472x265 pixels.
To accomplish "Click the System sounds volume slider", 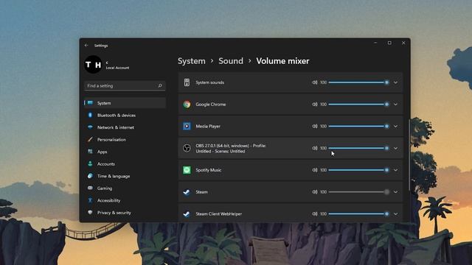I will pyautogui.click(x=359, y=82).
